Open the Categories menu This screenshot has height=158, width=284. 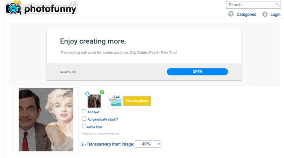[246, 15]
